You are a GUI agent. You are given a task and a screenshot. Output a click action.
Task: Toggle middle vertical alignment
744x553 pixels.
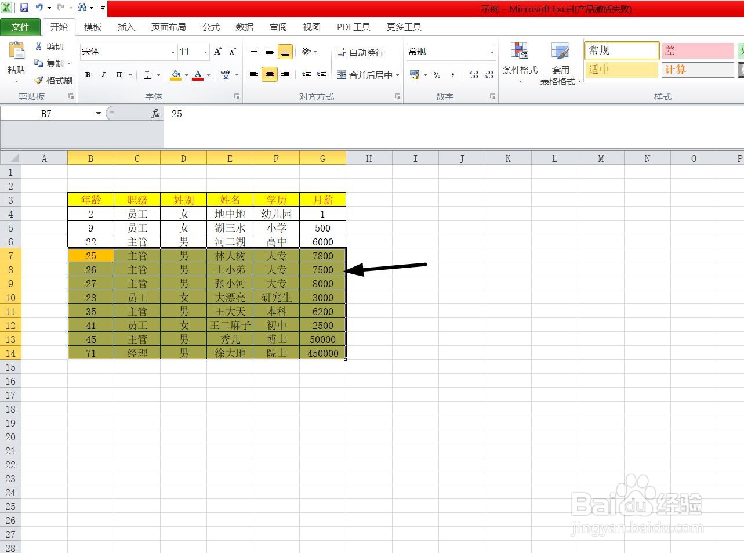click(x=270, y=52)
